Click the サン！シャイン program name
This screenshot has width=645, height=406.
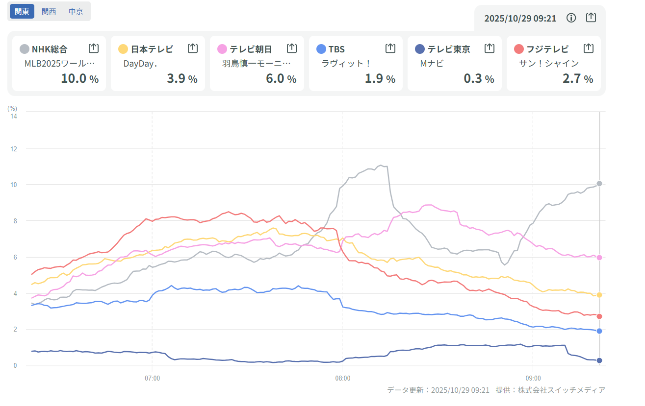549,63
